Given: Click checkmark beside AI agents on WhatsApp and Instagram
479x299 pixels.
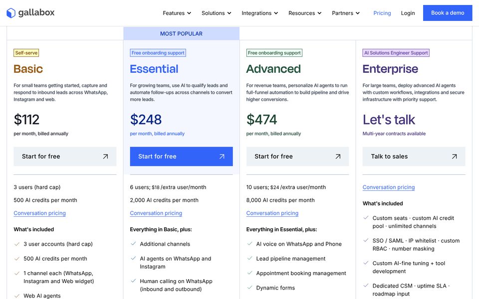Looking at the screenshot, I should pyautogui.click(x=133, y=258).
